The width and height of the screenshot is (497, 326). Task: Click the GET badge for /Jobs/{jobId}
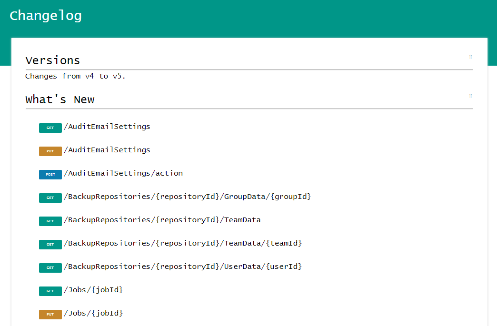(x=50, y=291)
